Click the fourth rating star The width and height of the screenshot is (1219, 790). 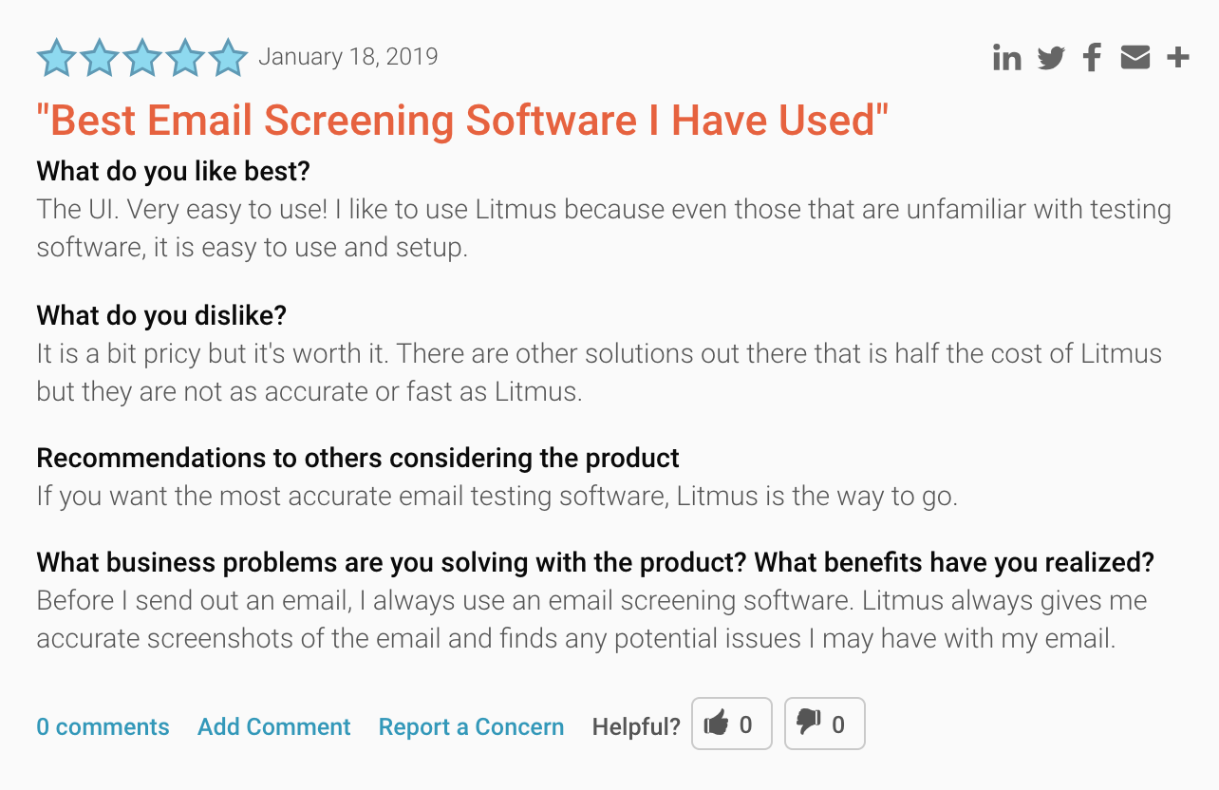185,58
